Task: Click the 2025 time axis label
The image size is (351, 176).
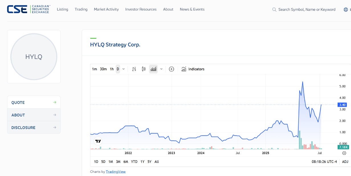Action: point(266,153)
